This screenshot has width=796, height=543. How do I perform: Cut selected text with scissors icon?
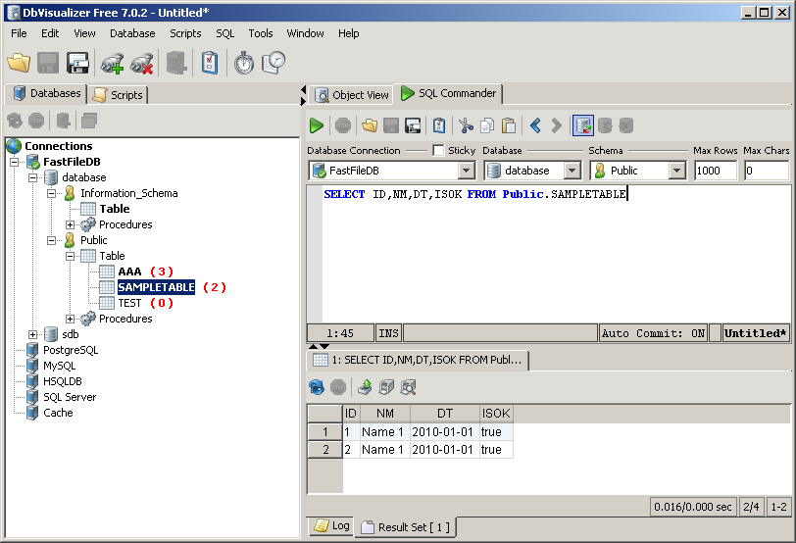click(x=466, y=125)
